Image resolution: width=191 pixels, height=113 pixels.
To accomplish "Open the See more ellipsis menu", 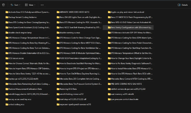I will pyautogui.click(x=42, y=5).
